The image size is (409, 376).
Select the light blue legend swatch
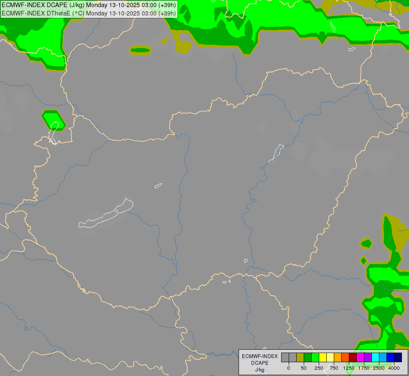pyautogui.click(x=383, y=357)
